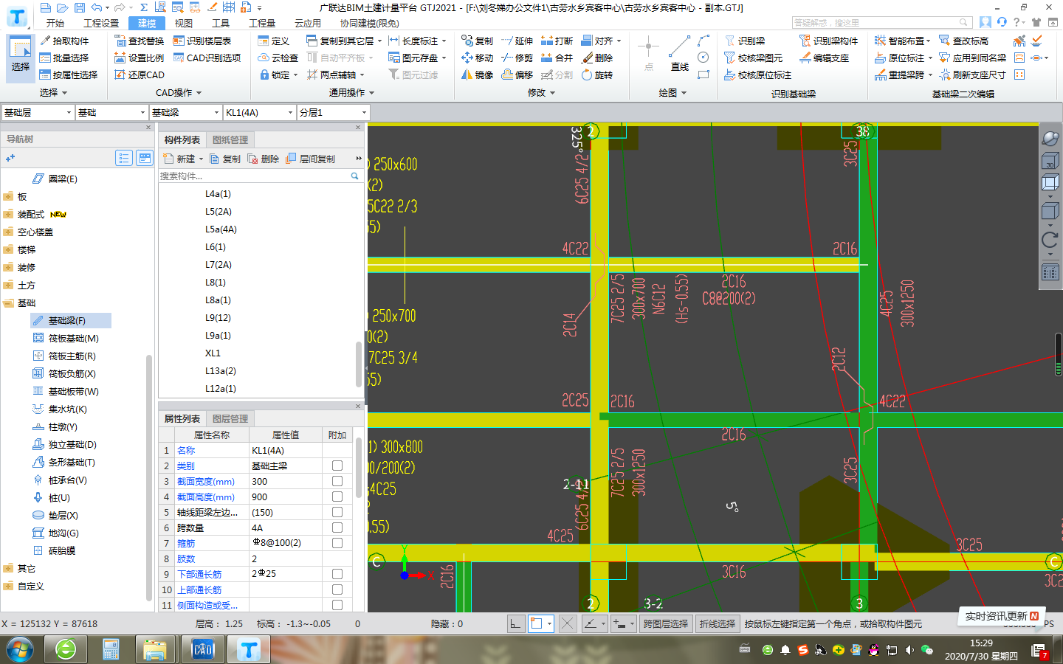1063x664 pixels.
Task: Switch to 图纸管理 tab
Action: pyautogui.click(x=230, y=139)
